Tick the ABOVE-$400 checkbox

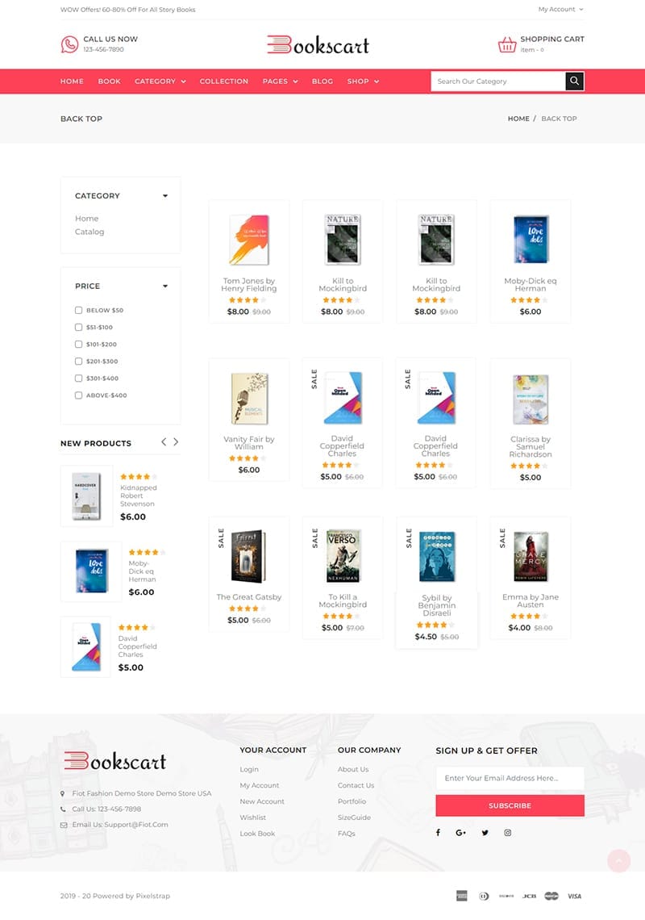tap(78, 395)
